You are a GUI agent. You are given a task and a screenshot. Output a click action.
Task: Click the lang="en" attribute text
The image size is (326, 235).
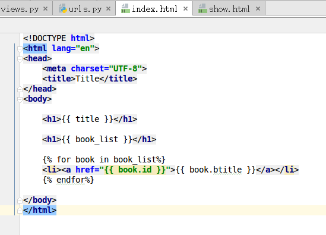click(x=73, y=48)
